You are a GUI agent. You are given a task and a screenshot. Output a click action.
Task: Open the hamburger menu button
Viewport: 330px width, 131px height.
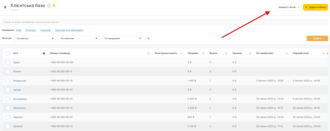5,7
